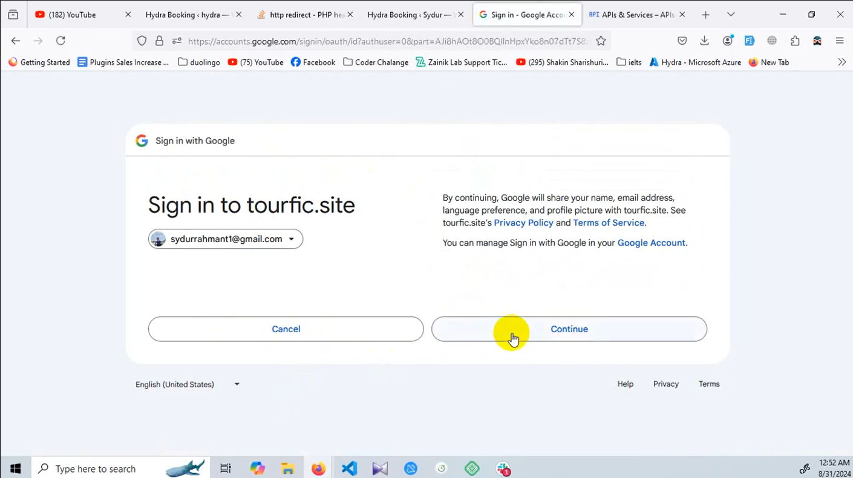Open the duolingo bookmark folder
The width and height of the screenshot is (853, 478).
[x=199, y=62]
